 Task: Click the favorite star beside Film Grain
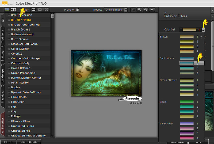point(9,102)
